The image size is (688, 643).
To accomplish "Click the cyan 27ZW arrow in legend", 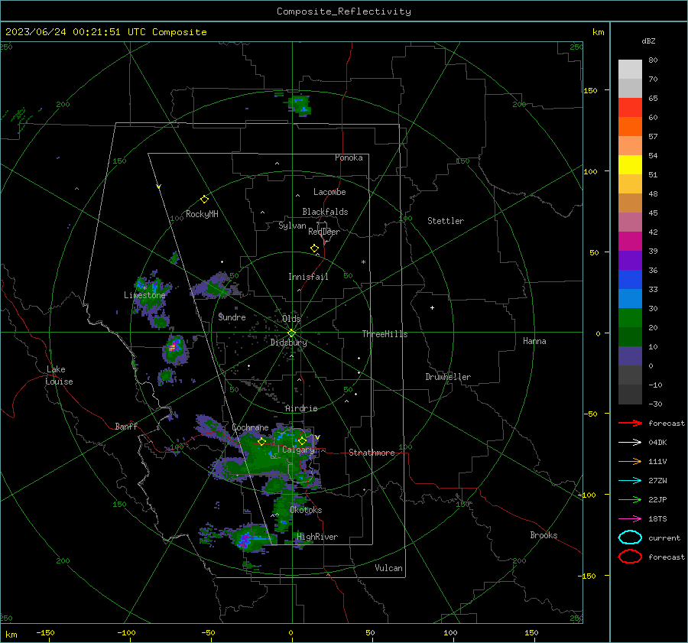I will click(630, 481).
